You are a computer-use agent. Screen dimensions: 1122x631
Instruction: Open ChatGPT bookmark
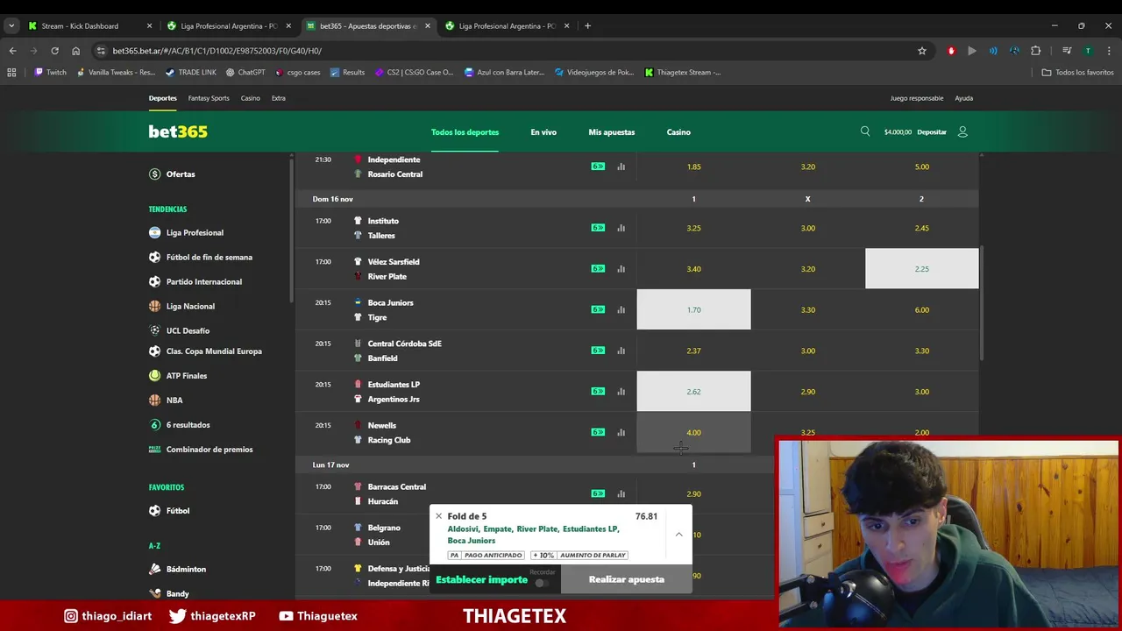[245, 73]
